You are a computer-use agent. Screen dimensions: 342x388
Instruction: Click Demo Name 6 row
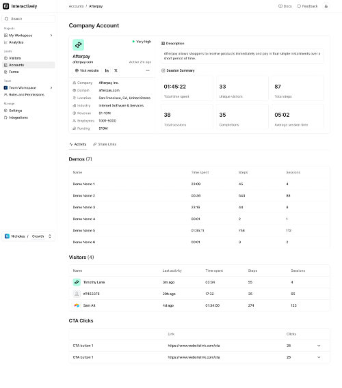tap(199, 242)
